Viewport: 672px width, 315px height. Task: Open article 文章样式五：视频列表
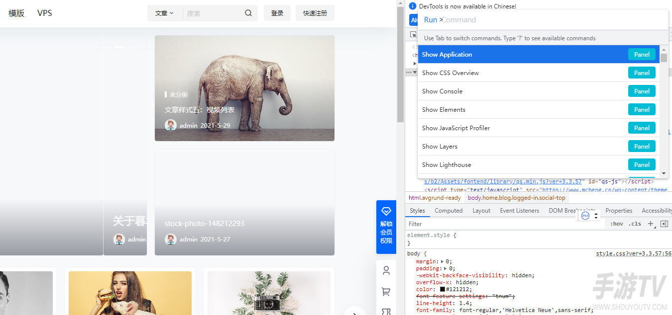pos(200,110)
